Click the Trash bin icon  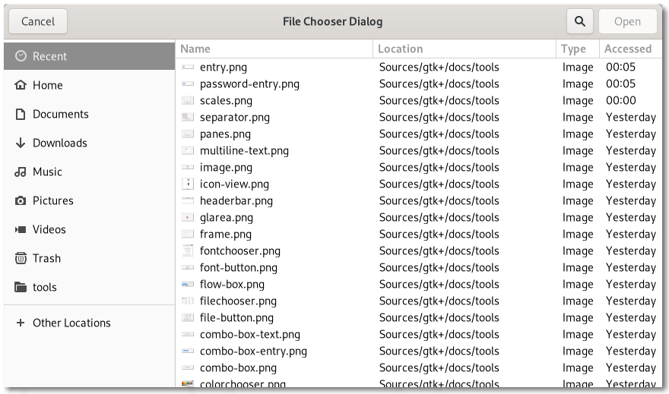[x=21, y=258]
